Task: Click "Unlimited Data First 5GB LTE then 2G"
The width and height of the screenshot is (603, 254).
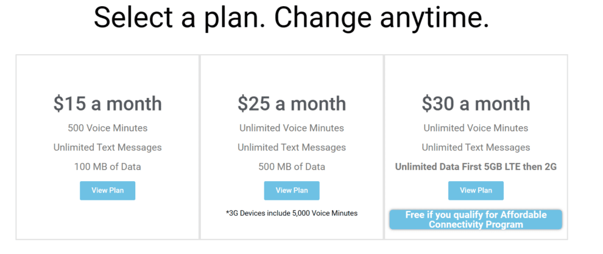Action: (x=476, y=166)
